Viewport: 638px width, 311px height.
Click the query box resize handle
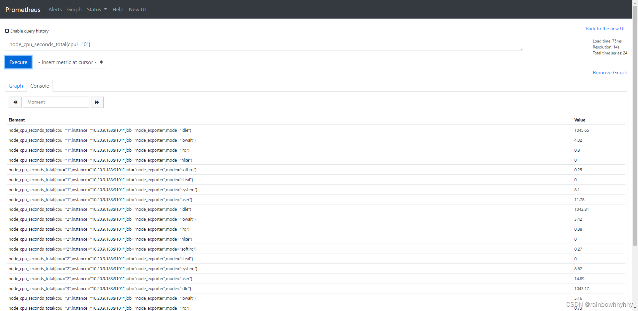[521, 48]
